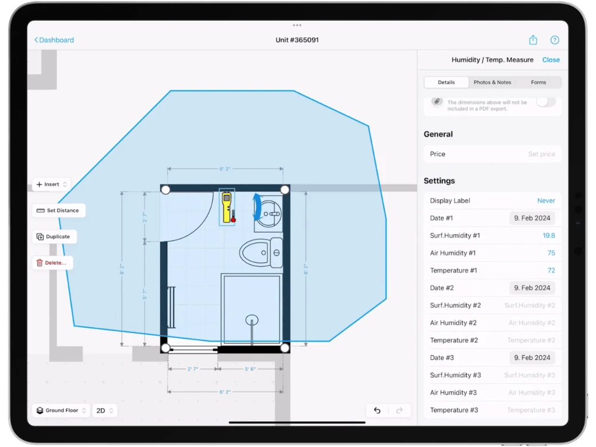The width and height of the screenshot is (596, 447).
Task: Toggle dimensions inclusion in PDF export
Action: tap(545, 101)
